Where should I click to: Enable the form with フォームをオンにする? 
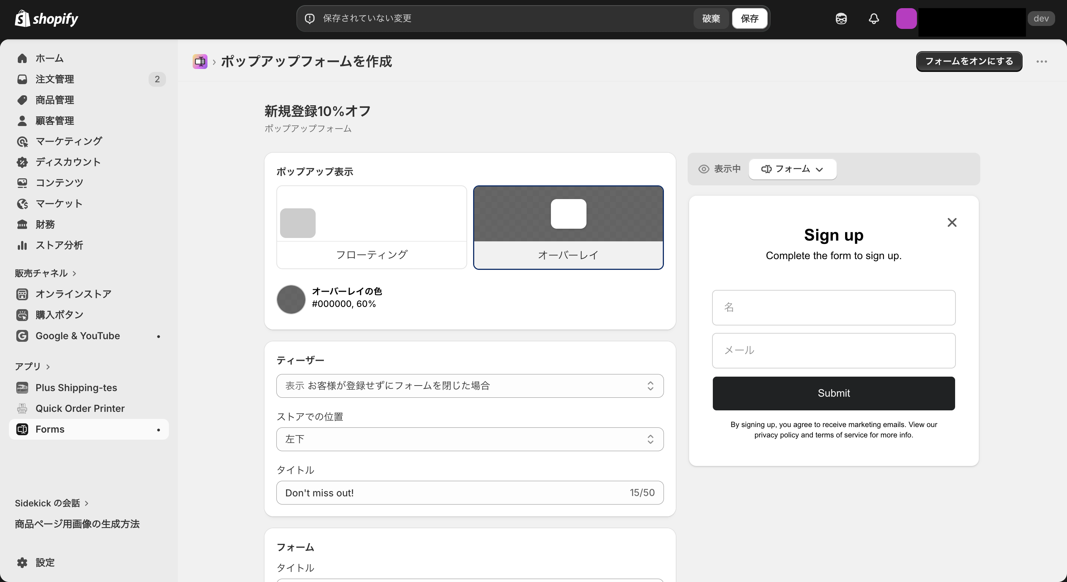(x=969, y=61)
